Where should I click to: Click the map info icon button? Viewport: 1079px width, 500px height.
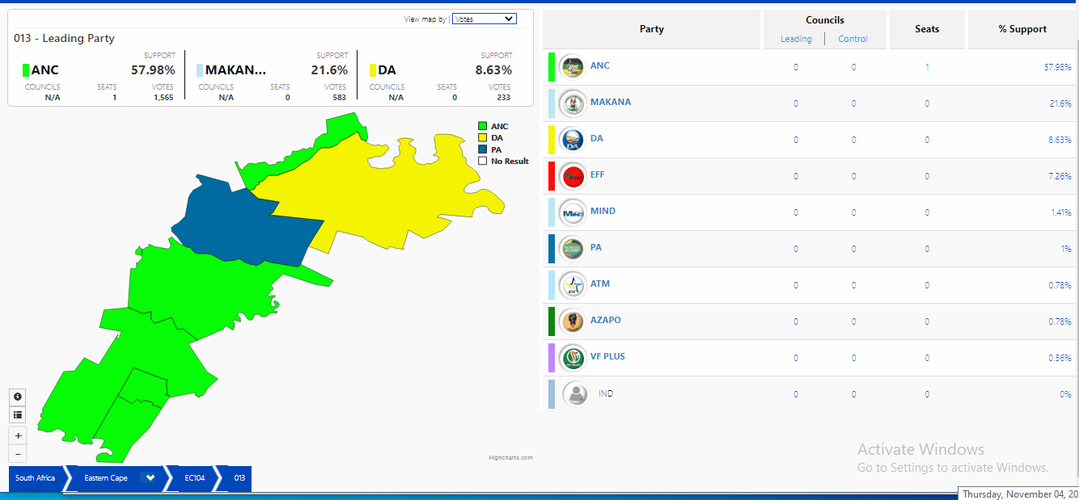(18, 397)
